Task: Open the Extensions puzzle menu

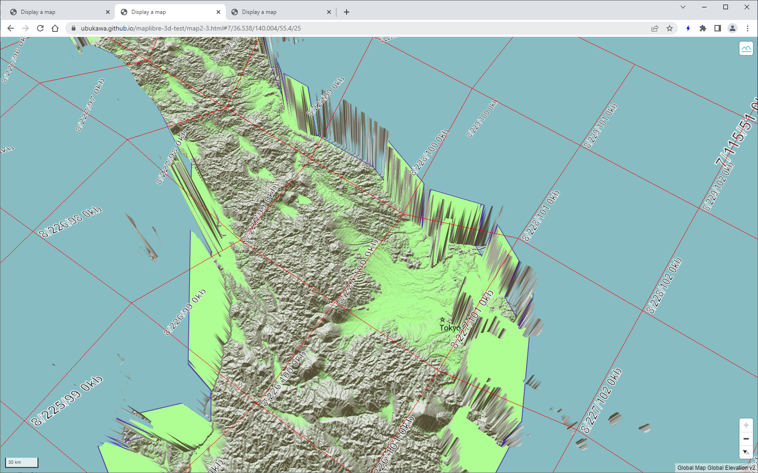Action: 703,28
